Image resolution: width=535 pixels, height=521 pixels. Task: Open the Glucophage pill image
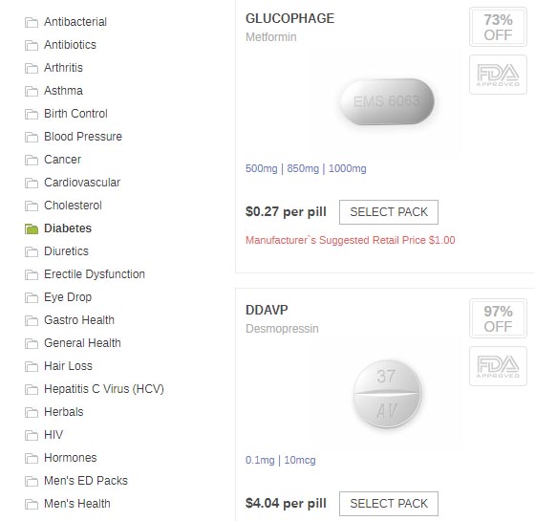point(387,101)
